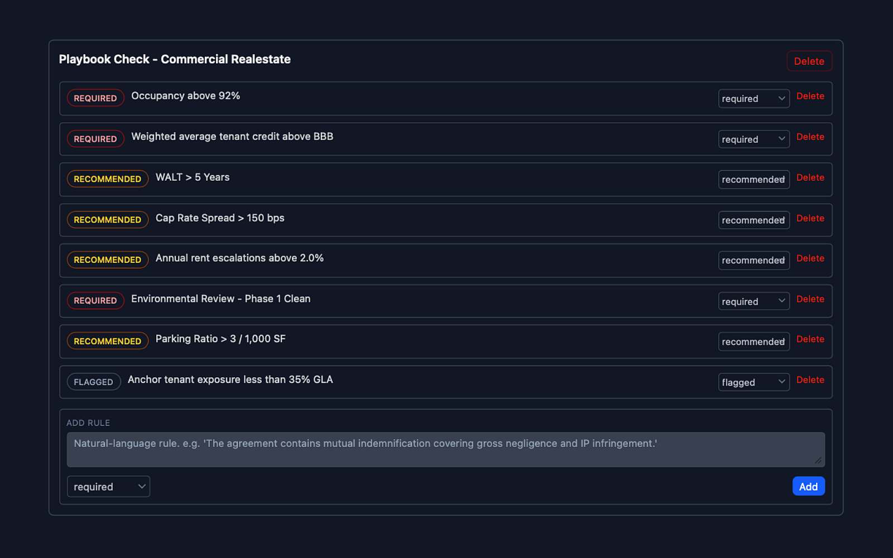Delete the entire Playbook Check playbook

click(x=809, y=61)
